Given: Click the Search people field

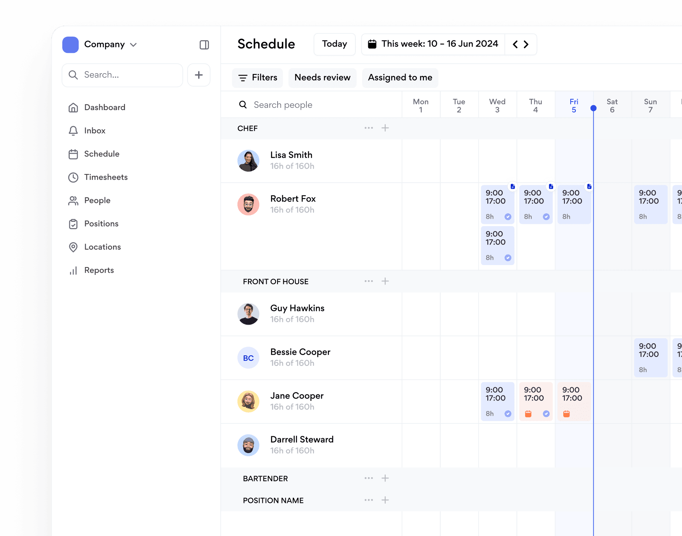Looking at the screenshot, I should click(311, 105).
